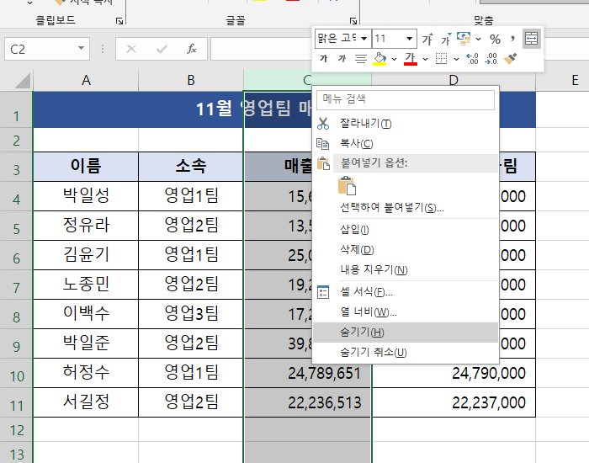
Task: Click the menu search box
Action: pyautogui.click(x=406, y=99)
